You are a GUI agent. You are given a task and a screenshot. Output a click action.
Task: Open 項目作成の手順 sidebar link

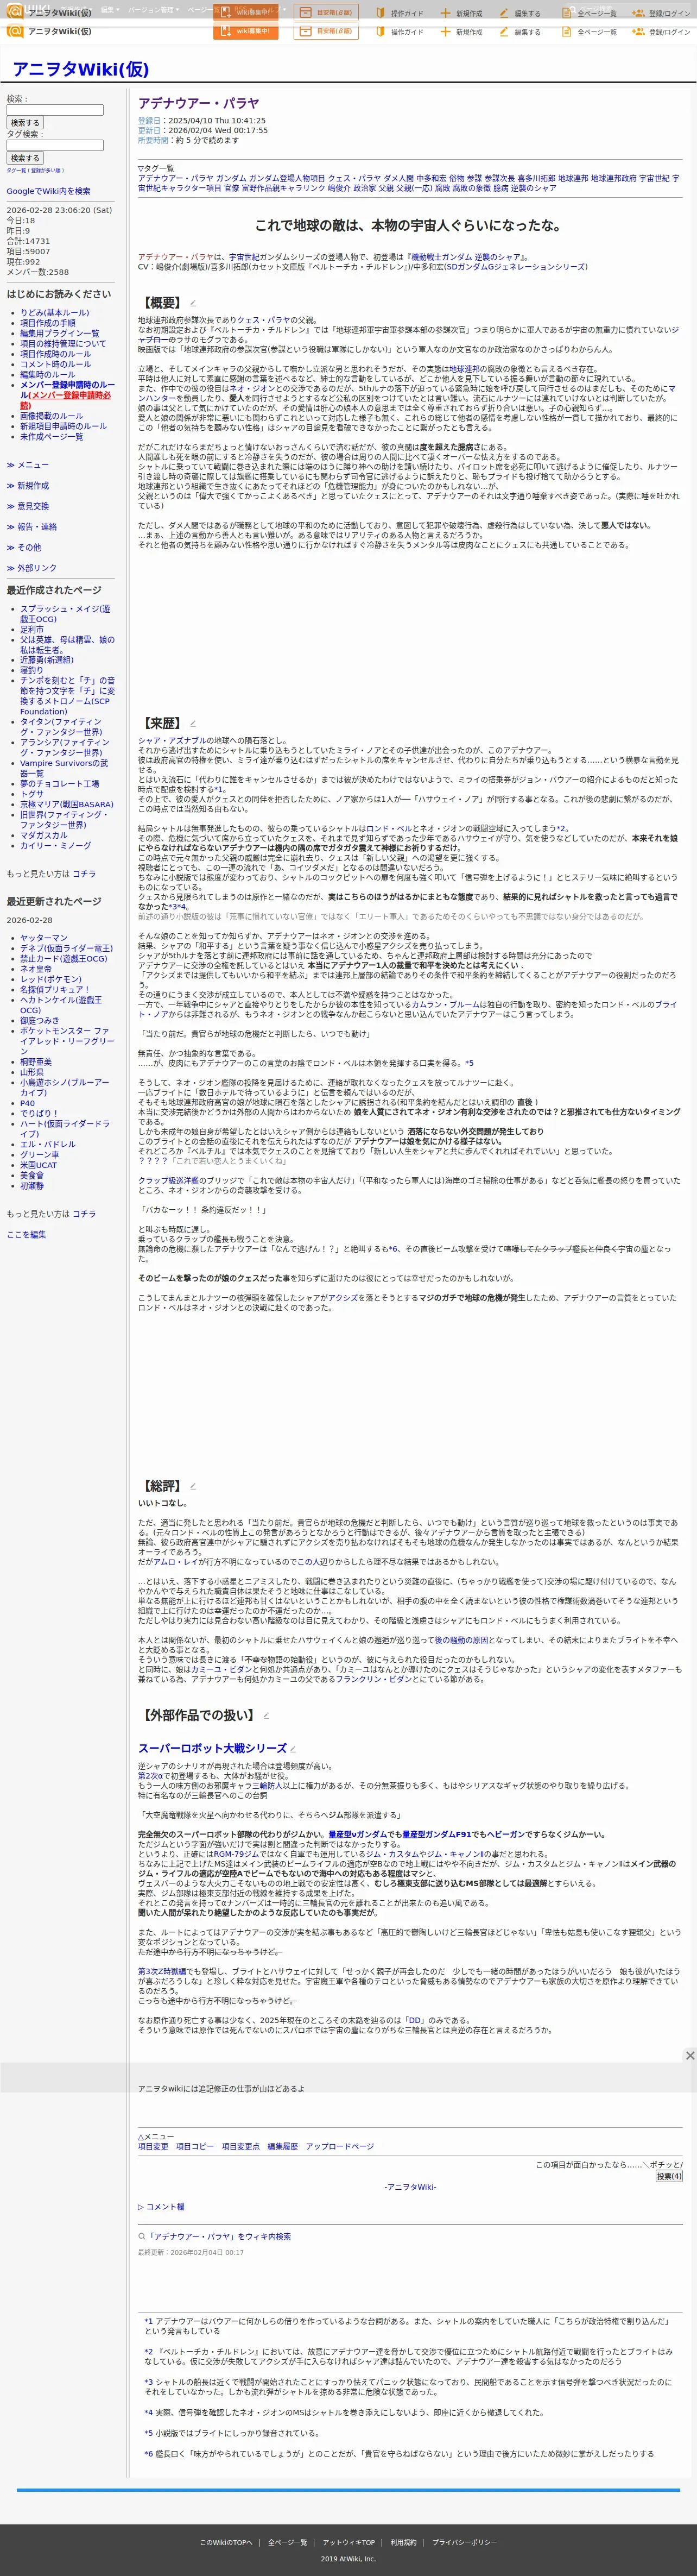pyautogui.click(x=48, y=323)
